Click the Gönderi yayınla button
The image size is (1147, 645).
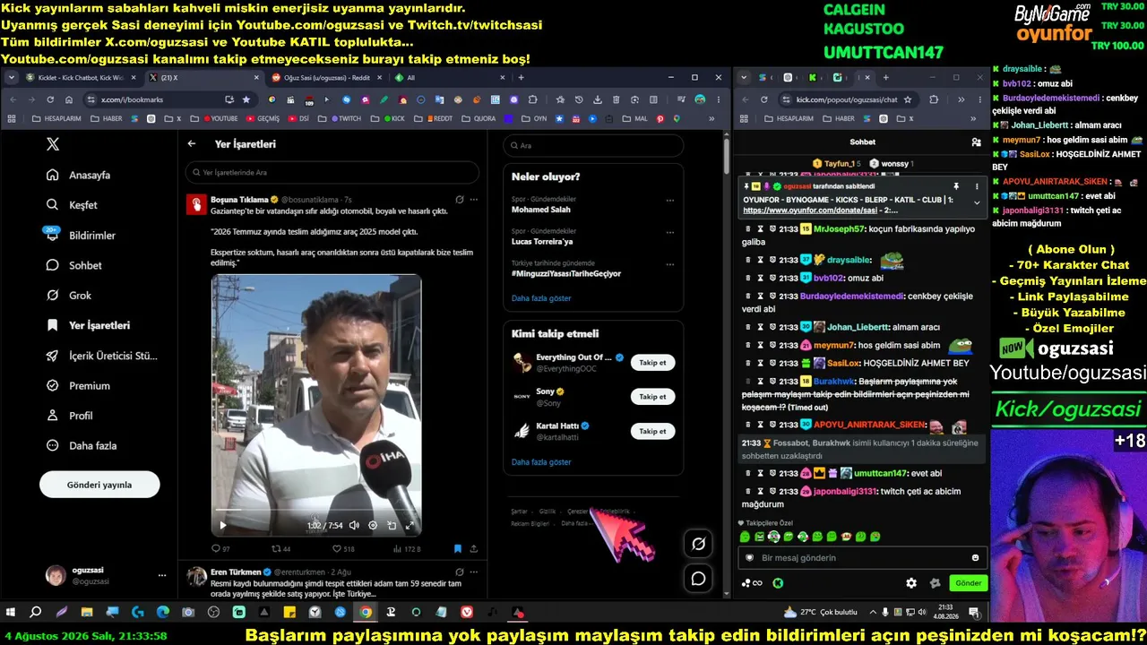pyautogui.click(x=99, y=485)
